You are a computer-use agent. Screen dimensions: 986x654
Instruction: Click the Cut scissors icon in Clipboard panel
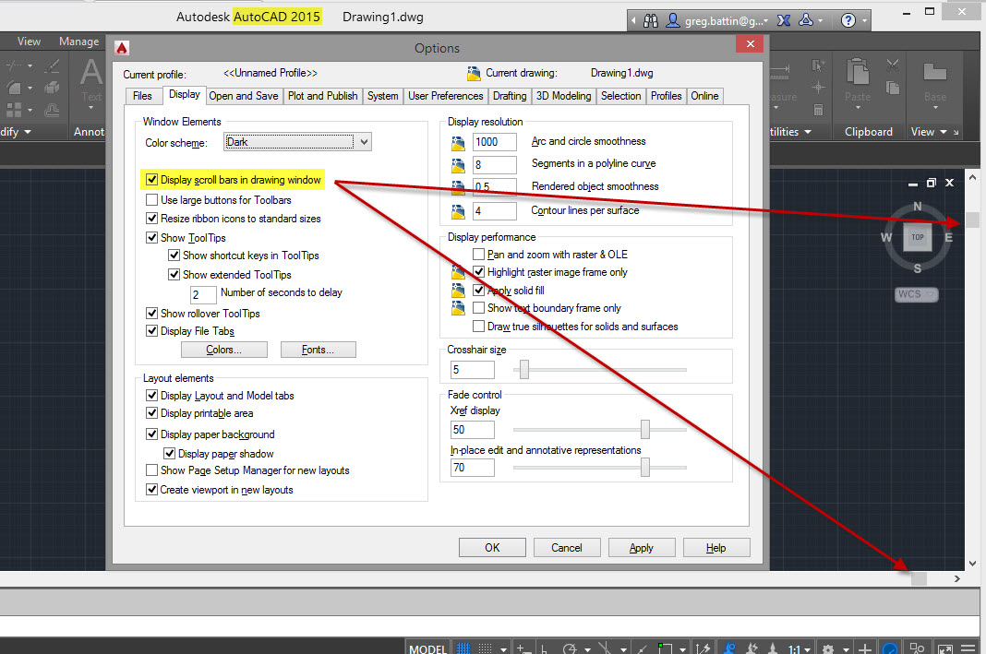(891, 66)
